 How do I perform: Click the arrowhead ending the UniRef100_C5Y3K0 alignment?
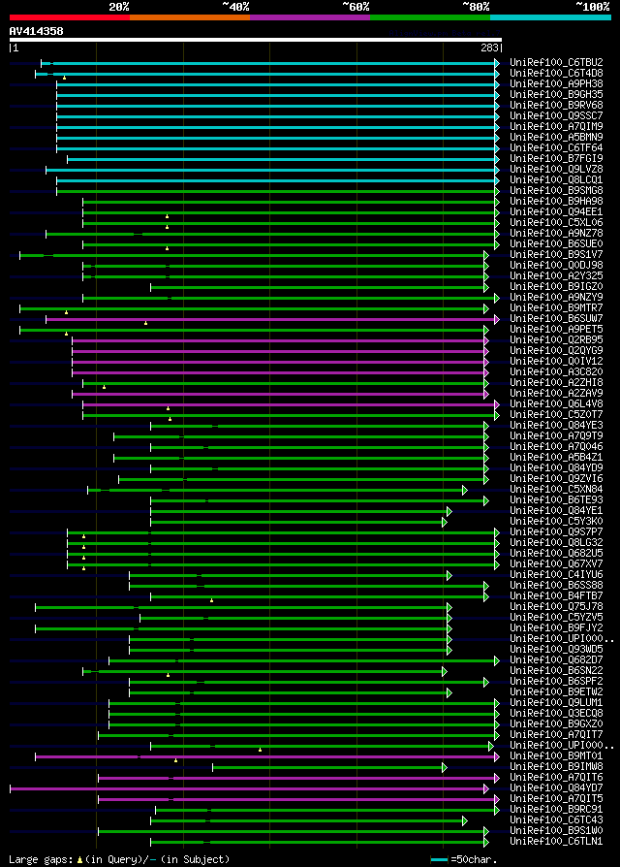click(445, 522)
